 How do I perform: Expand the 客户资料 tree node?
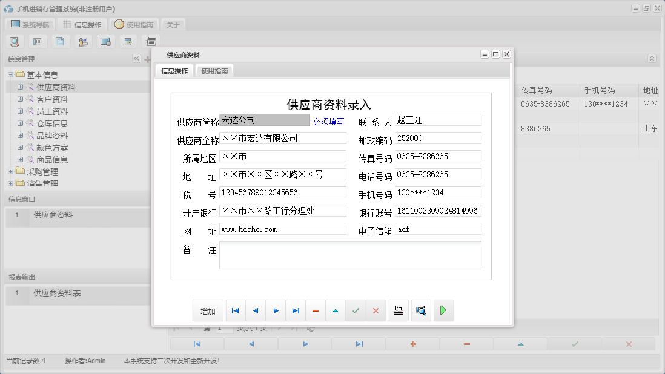(21, 99)
